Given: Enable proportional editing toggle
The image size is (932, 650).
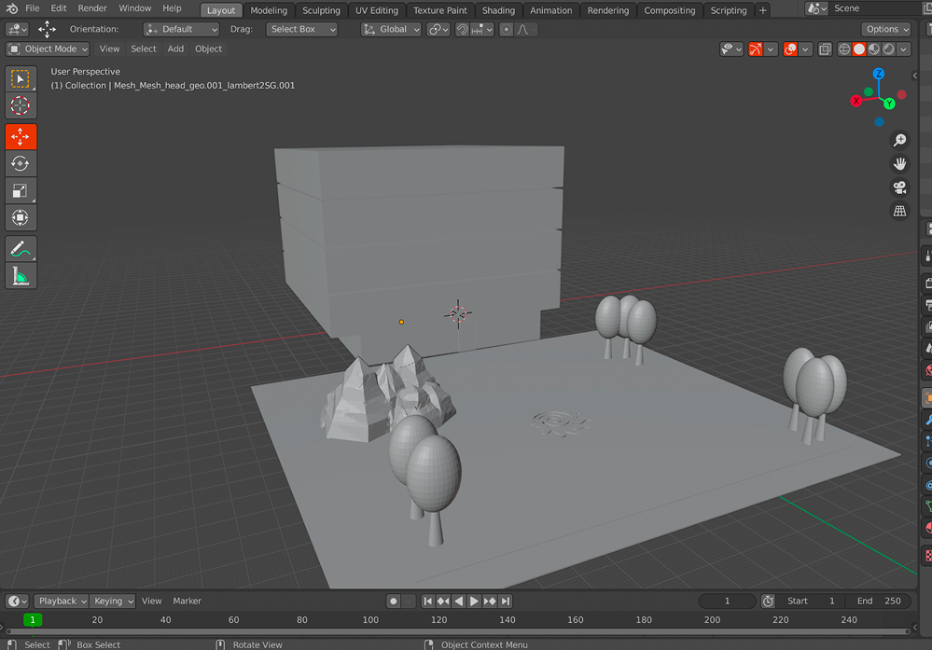Looking at the screenshot, I should [x=506, y=30].
